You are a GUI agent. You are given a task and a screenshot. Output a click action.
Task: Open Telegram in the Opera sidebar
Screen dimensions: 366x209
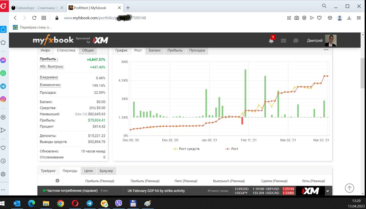3,86
